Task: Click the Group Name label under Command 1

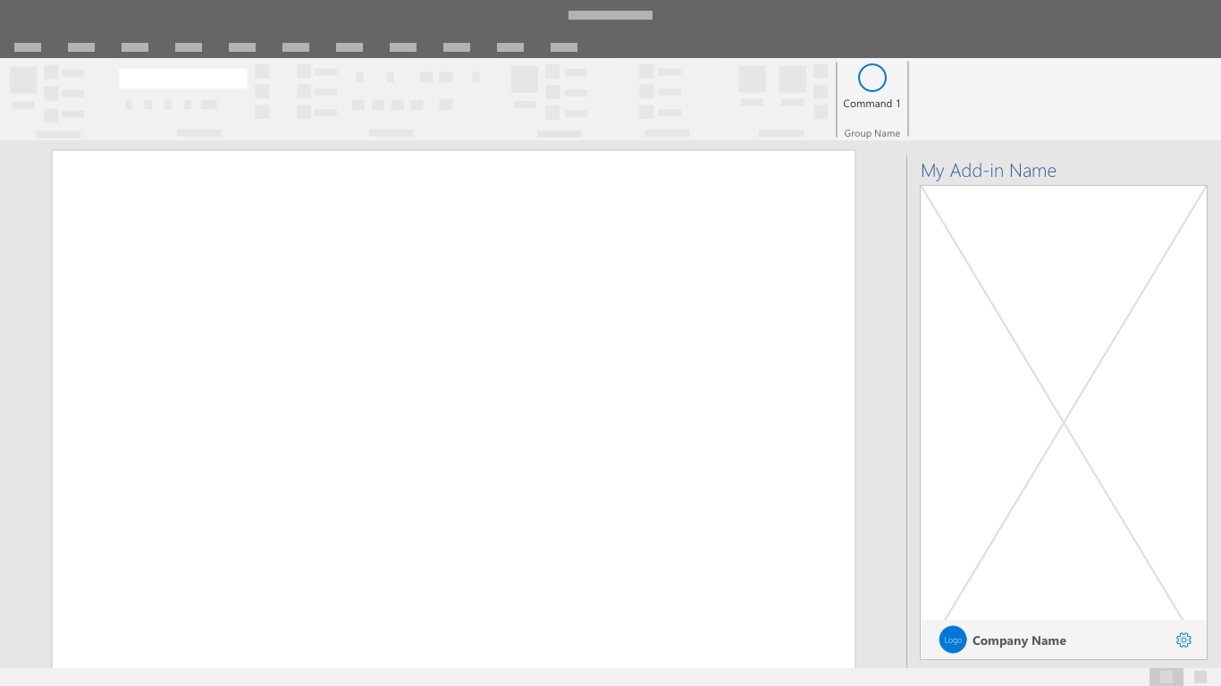Action: (872, 133)
